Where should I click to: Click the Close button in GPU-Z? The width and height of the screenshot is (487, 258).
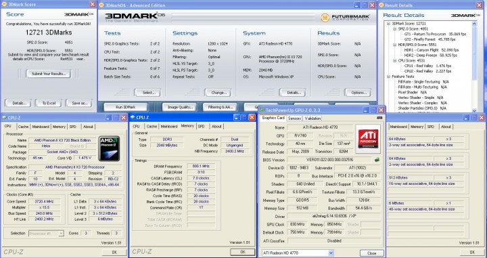coord(372,253)
